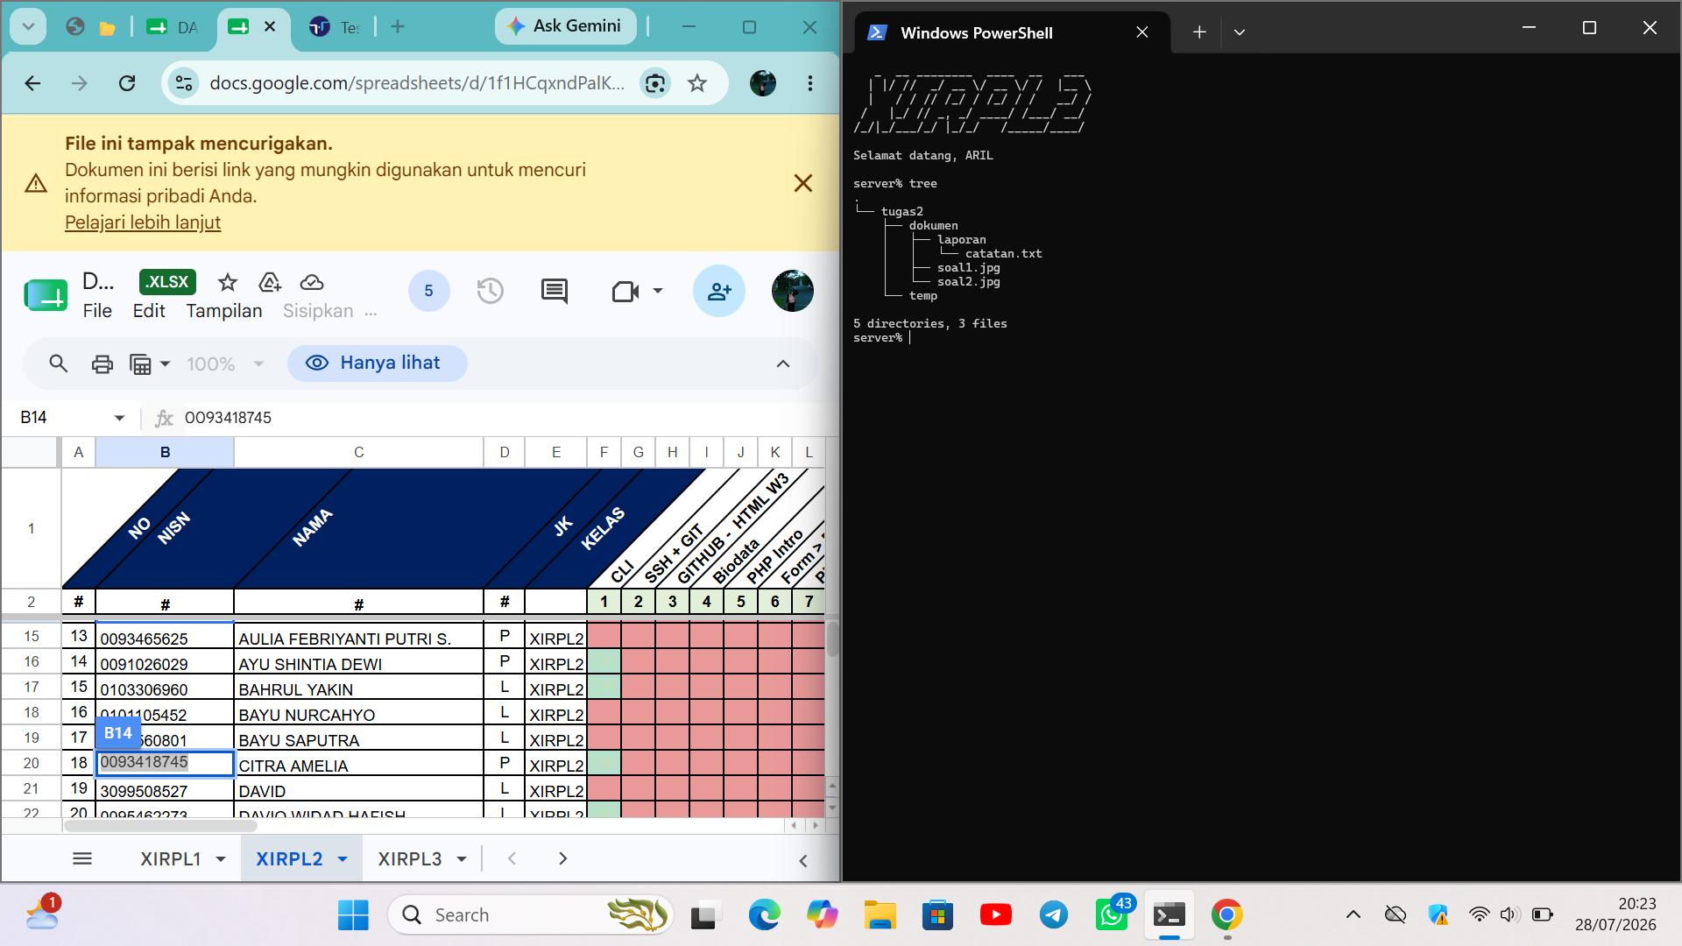Click the taskbar Search box
This screenshot has width=1682, height=946.
point(531,915)
